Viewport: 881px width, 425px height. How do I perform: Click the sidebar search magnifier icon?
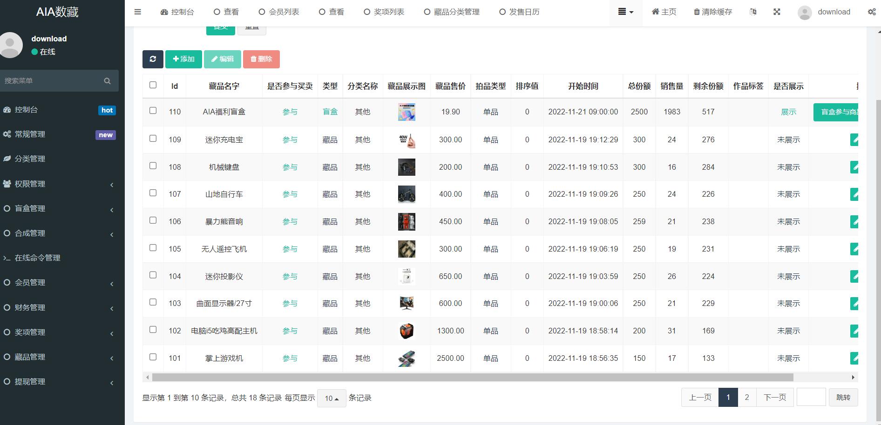coord(107,80)
